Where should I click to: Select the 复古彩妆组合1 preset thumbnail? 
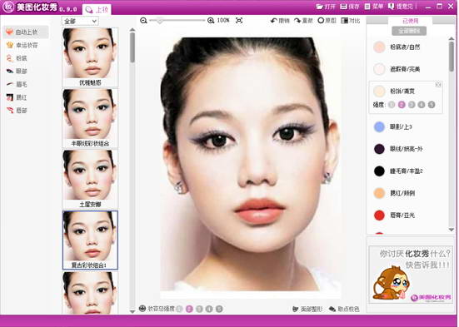pyautogui.click(x=90, y=240)
